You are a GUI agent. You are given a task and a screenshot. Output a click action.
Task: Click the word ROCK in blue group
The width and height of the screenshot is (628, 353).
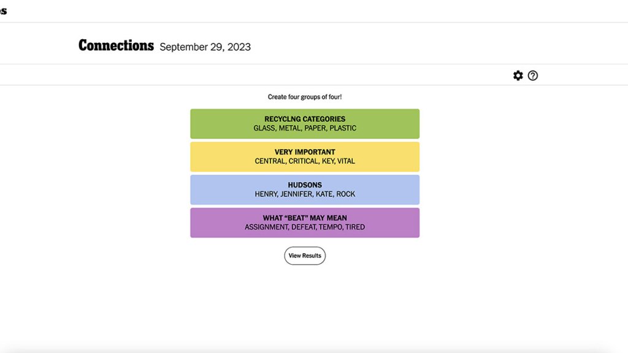346,194
